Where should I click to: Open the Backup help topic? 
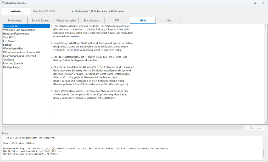coord(26,45)
